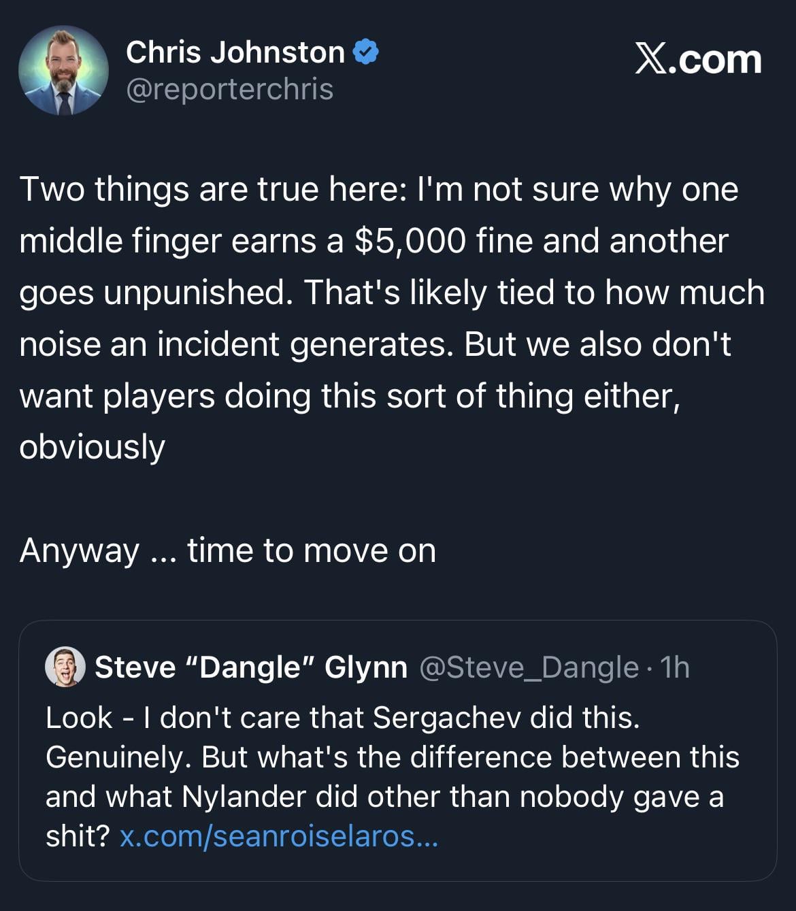Image resolution: width=796 pixels, height=911 pixels.
Task: Click the "Anyway ... time to move on" line
Action: pos(227,550)
